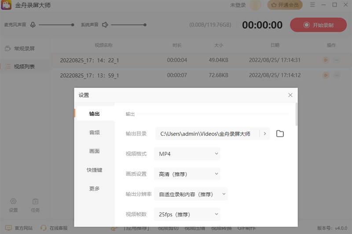Mute system sound via the speaker icon

coord(105,25)
